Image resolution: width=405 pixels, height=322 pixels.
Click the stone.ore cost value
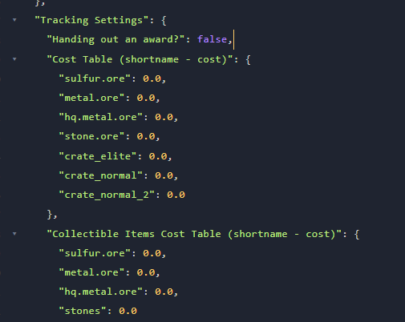coord(146,136)
